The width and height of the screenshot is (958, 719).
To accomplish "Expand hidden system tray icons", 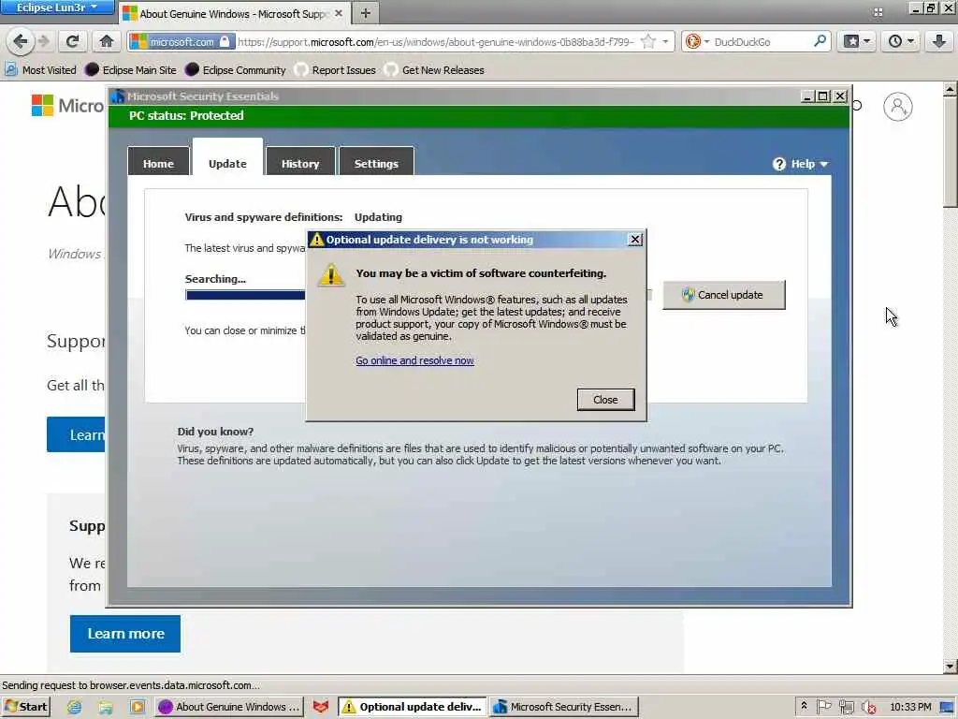I will point(804,706).
